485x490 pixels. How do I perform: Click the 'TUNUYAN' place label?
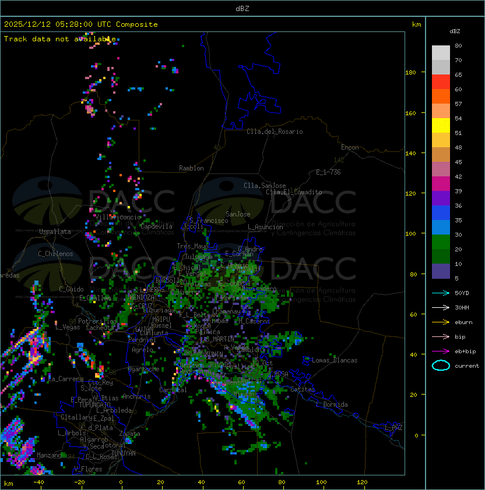[x=124, y=453]
